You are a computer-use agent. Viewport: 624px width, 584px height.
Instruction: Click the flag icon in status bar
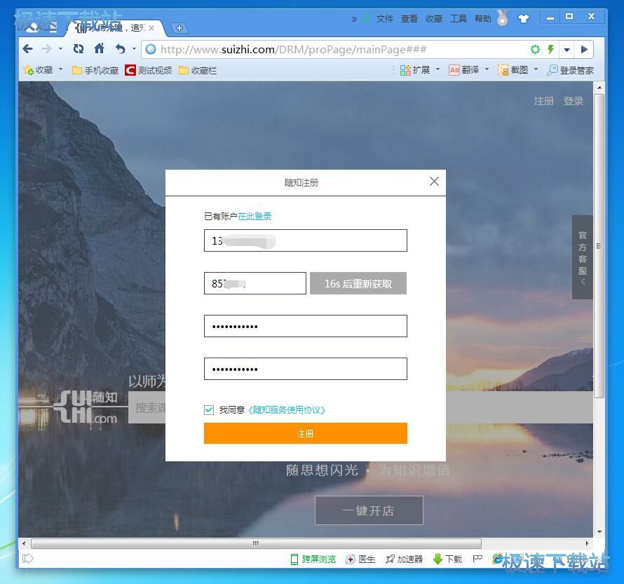click(477, 559)
